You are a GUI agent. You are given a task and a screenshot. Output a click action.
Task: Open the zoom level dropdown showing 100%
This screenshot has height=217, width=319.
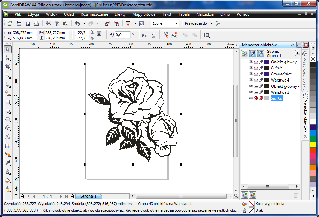click(176, 24)
